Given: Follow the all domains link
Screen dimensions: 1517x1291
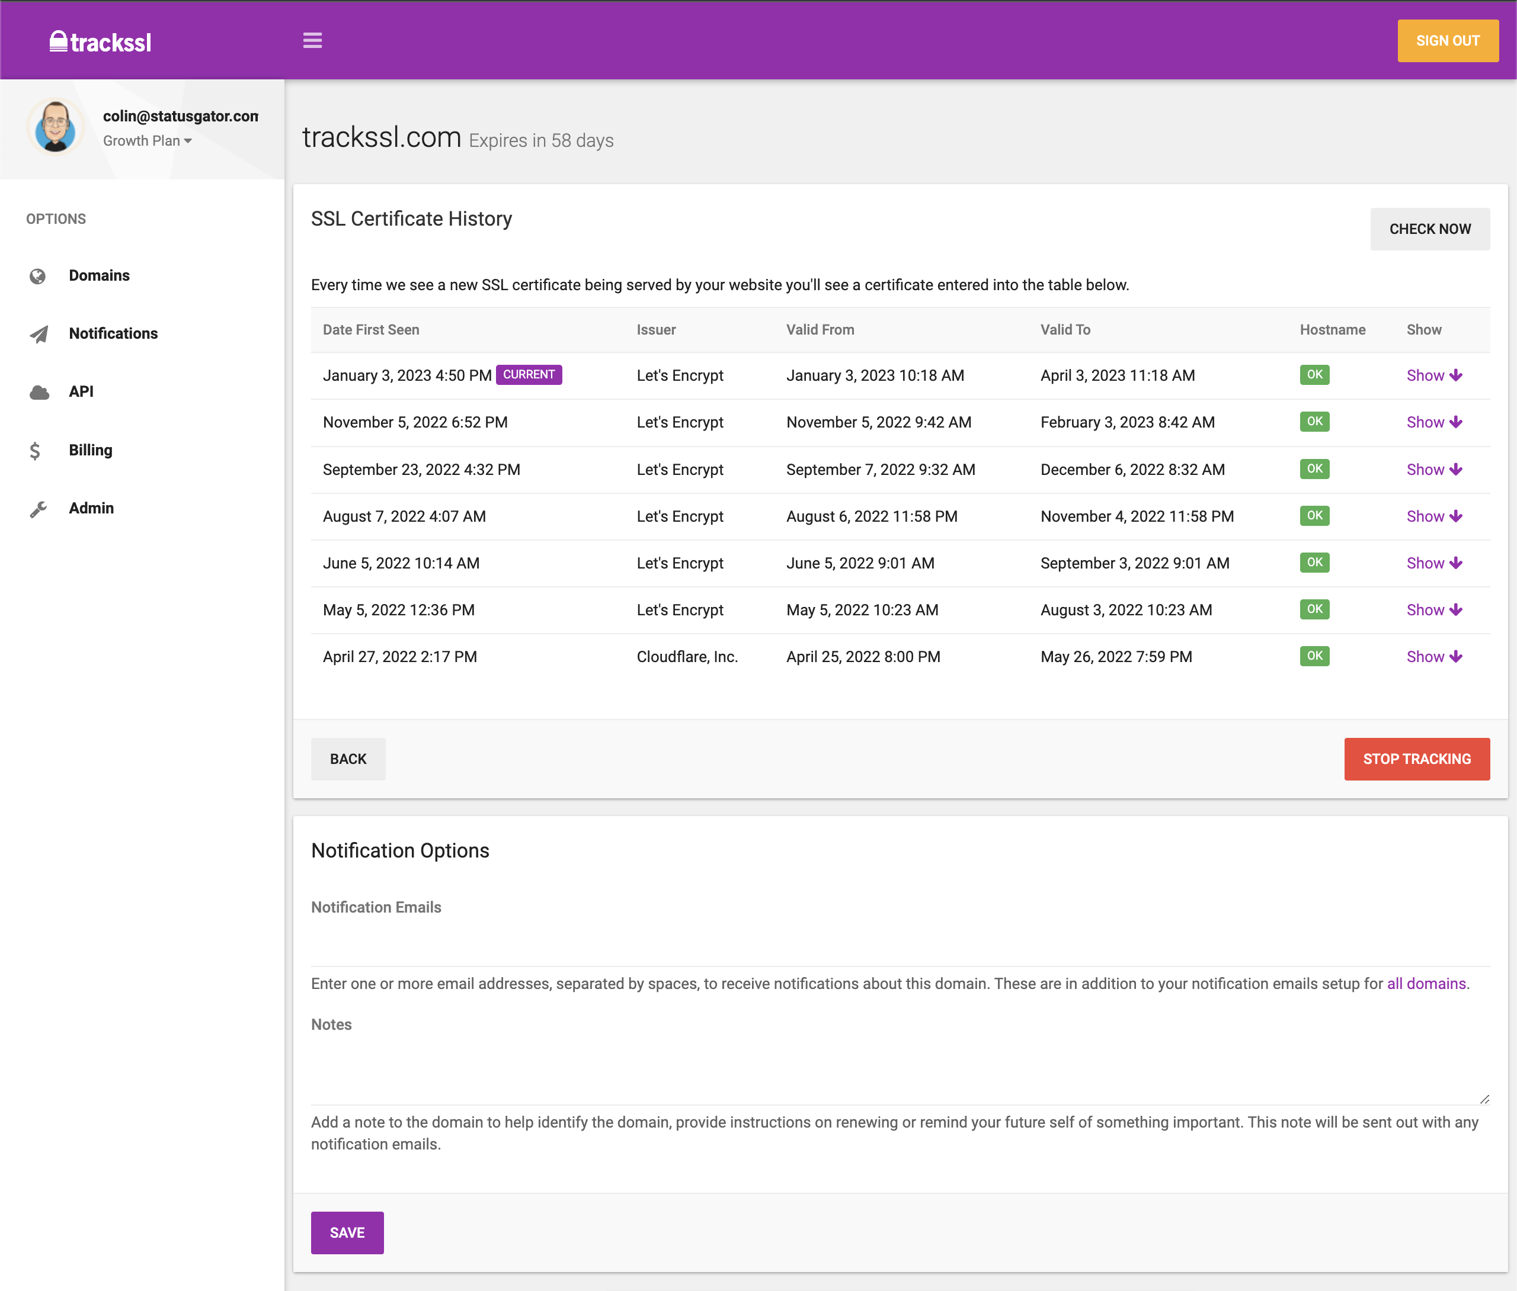Looking at the screenshot, I should [x=1426, y=984].
